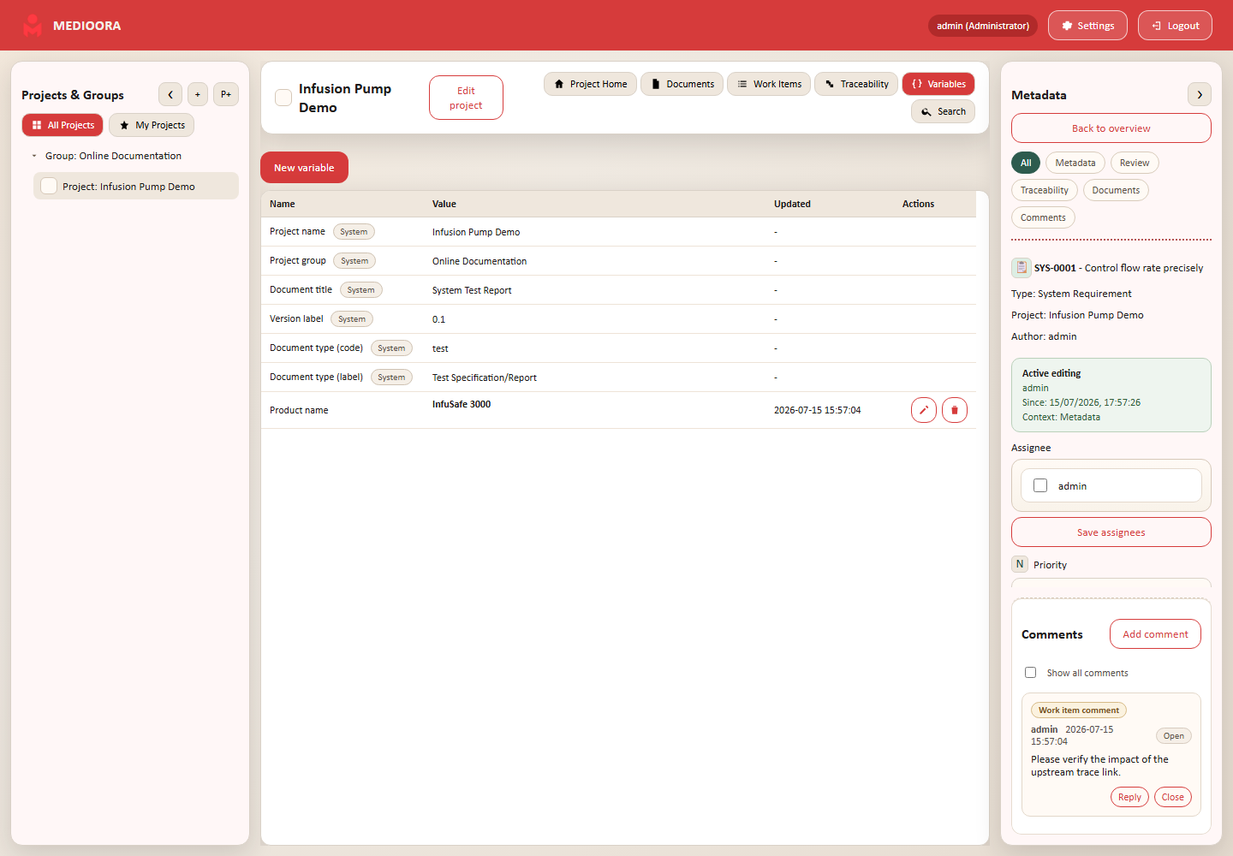Click the admin (Administrator) user badge
The width and height of the screenshot is (1233, 856).
(983, 26)
